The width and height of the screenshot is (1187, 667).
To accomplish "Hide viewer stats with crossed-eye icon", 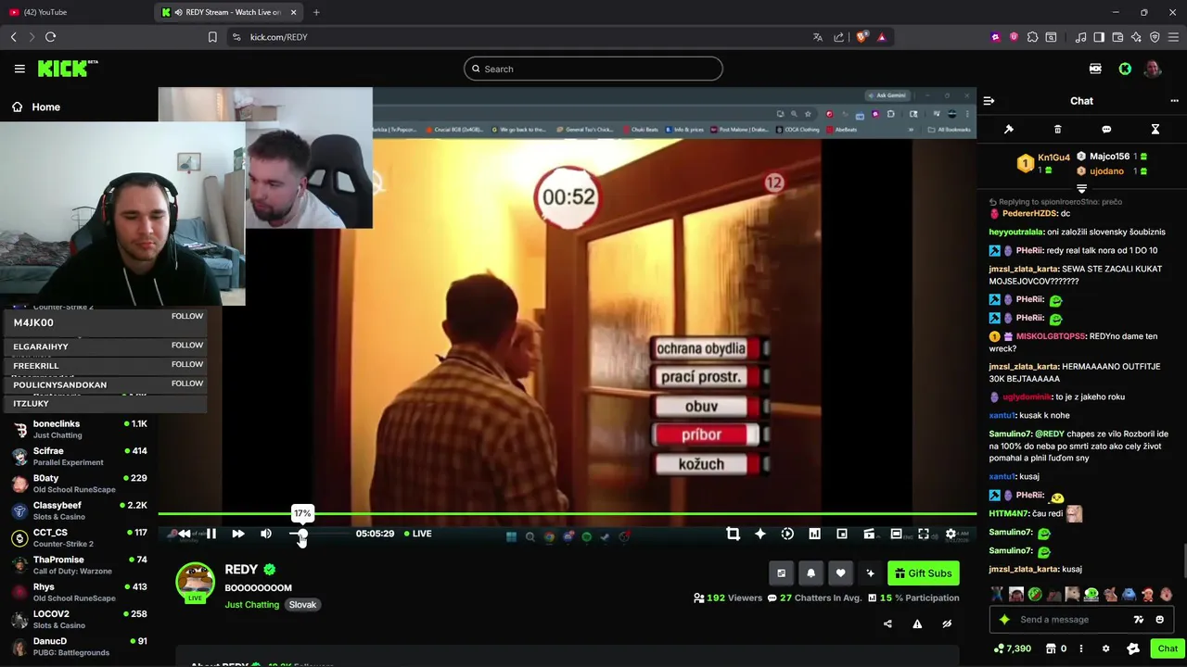I will coord(947,624).
